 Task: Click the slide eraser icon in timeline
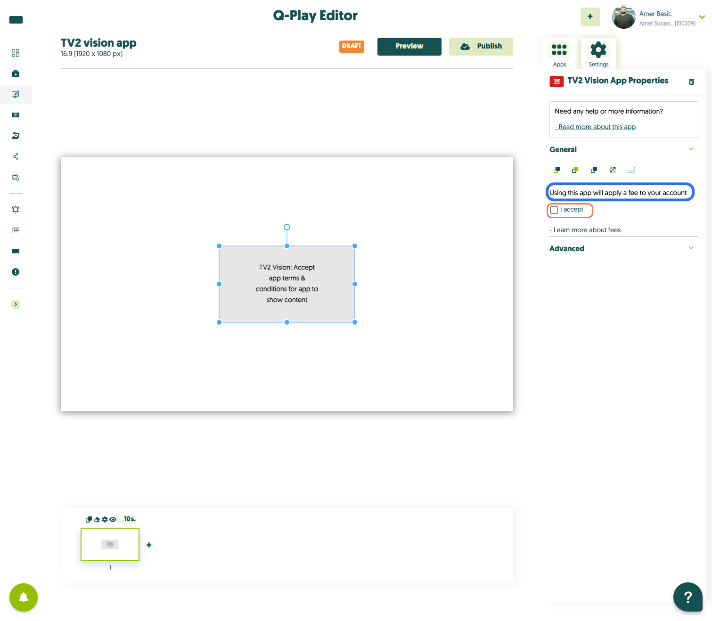(x=97, y=519)
